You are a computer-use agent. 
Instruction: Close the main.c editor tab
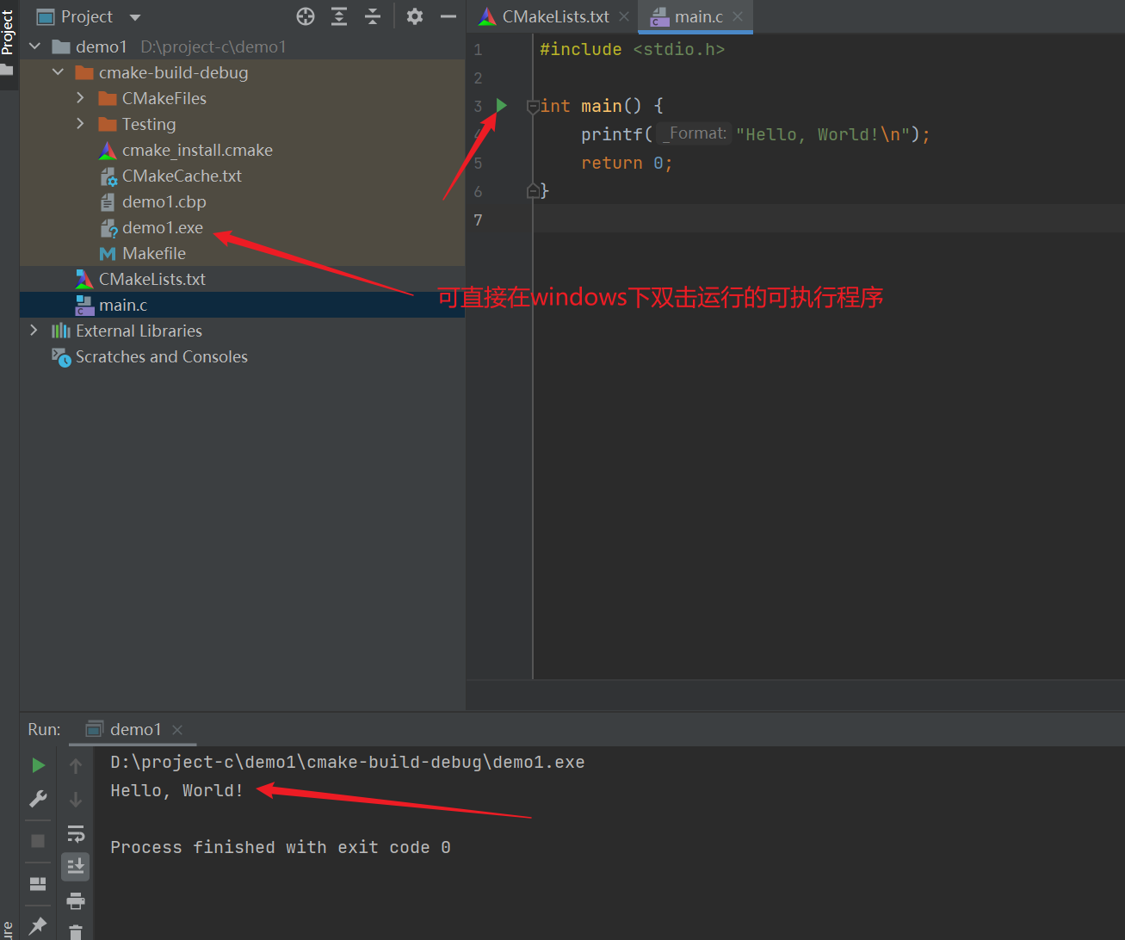(738, 17)
